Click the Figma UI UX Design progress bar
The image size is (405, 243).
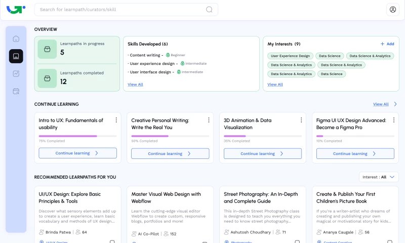pyautogui.click(x=355, y=136)
